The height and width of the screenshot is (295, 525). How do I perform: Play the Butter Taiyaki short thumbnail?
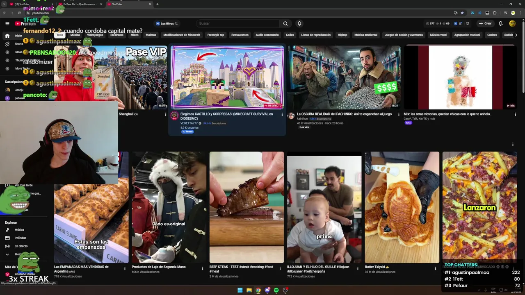pos(402,207)
